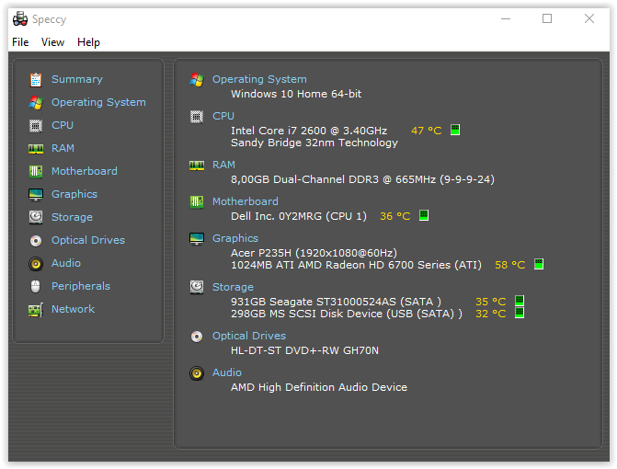This screenshot has height=469, width=617.
Task: Click the Motherboard icon in sidebar
Action: tap(36, 171)
